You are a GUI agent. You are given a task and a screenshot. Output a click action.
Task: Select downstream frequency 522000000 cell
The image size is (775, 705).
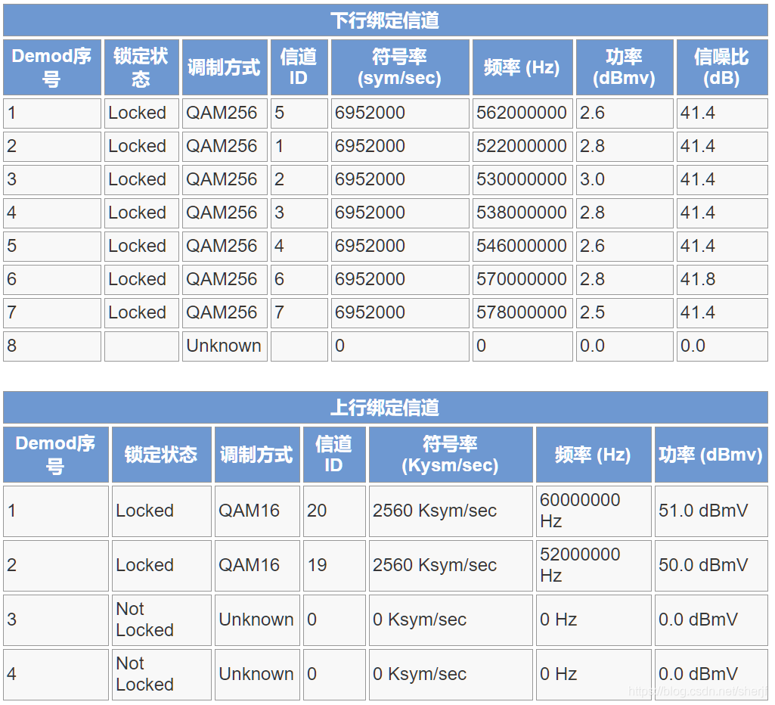click(x=522, y=146)
